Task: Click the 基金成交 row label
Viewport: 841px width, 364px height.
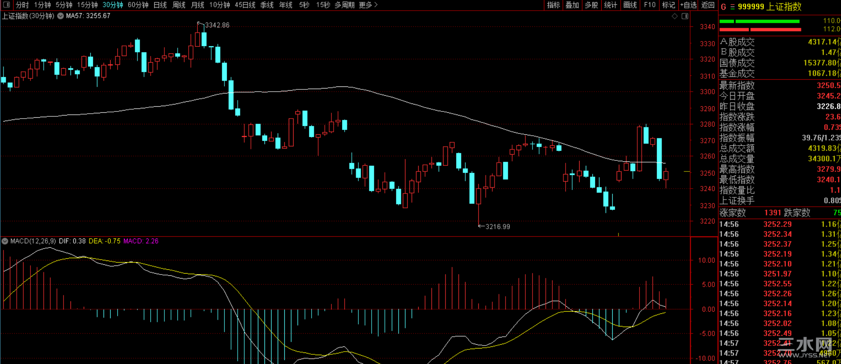Action: (737, 74)
